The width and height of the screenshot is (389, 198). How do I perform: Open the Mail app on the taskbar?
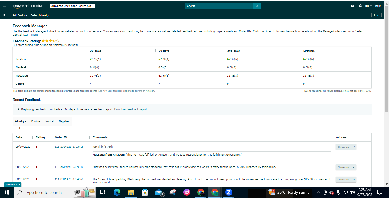click(159, 192)
